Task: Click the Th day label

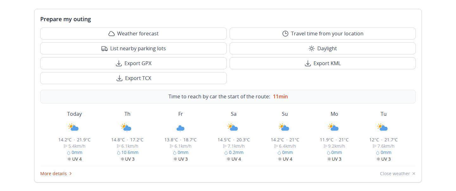Action: (127, 114)
